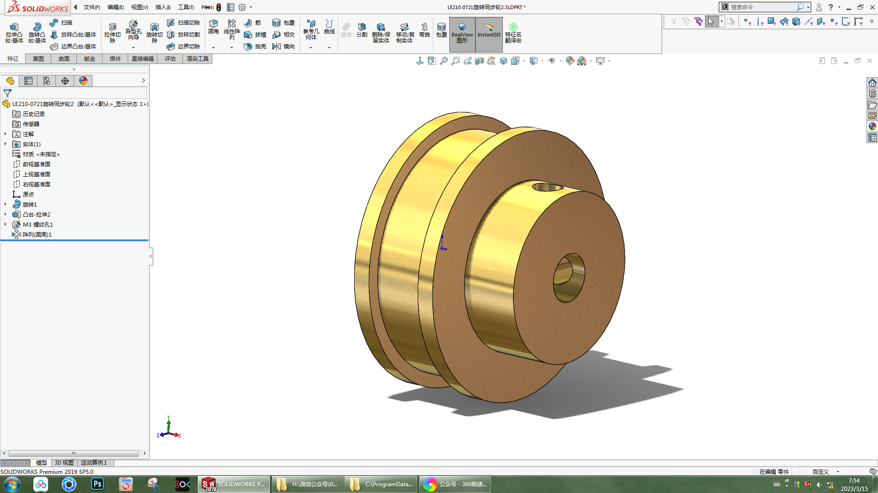Click the Swept Boss tool (扫描)
Viewport: 878px width, 493px height.
61,22
